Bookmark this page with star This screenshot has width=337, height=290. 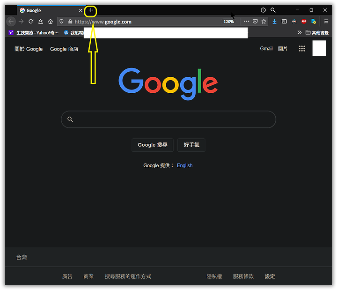click(x=264, y=22)
